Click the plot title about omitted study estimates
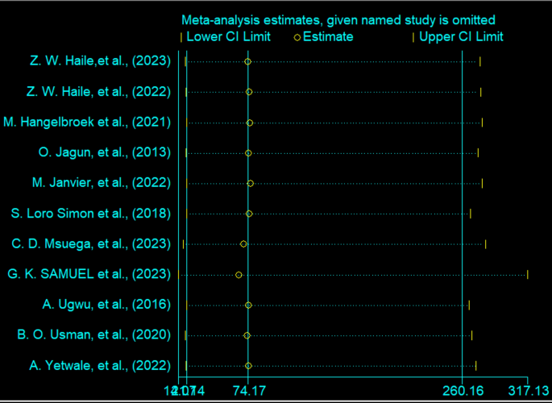Image resolution: width=552 pixels, height=403 pixels. pos(338,20)
